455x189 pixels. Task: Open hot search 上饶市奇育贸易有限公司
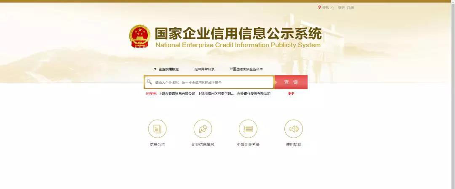(177, 93)
